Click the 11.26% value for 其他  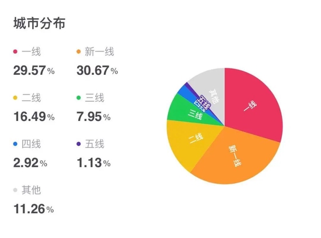(34, 209)
